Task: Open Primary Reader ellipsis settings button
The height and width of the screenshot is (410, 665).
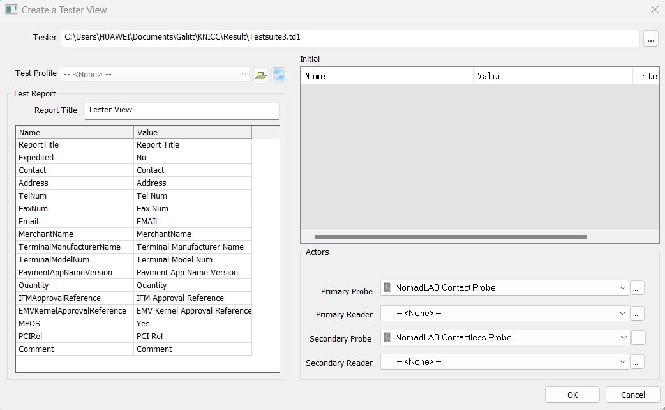Action: (x=637, y=314)
